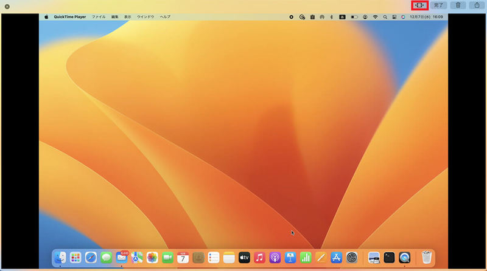Click the Siri icon in menu bar
487x271 pixels.
tap(403, 17)
